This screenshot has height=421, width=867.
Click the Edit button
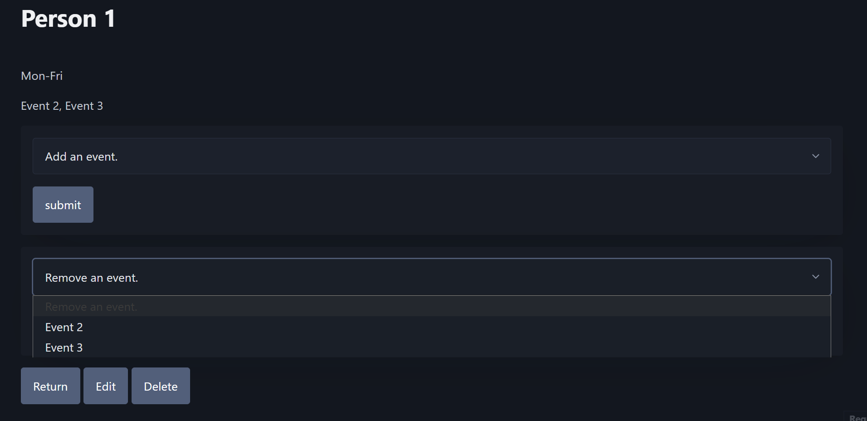pyautogui.click(x=105, y=386)
